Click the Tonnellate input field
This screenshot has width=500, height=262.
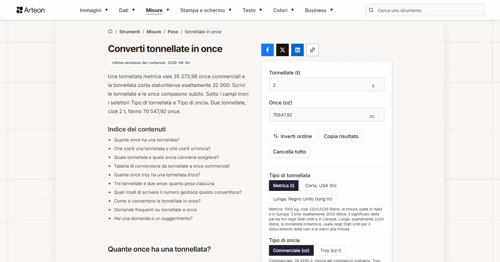(x=327, y=85)
